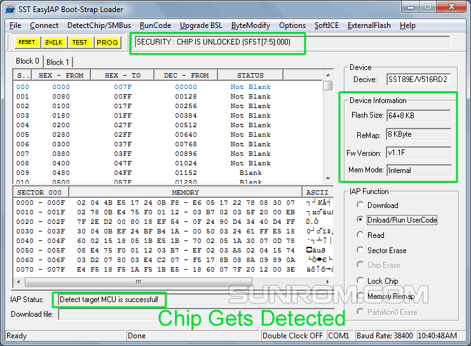Screen dimensions: 471x346
Task: Open the SoftICE menu
Action: 327,25
